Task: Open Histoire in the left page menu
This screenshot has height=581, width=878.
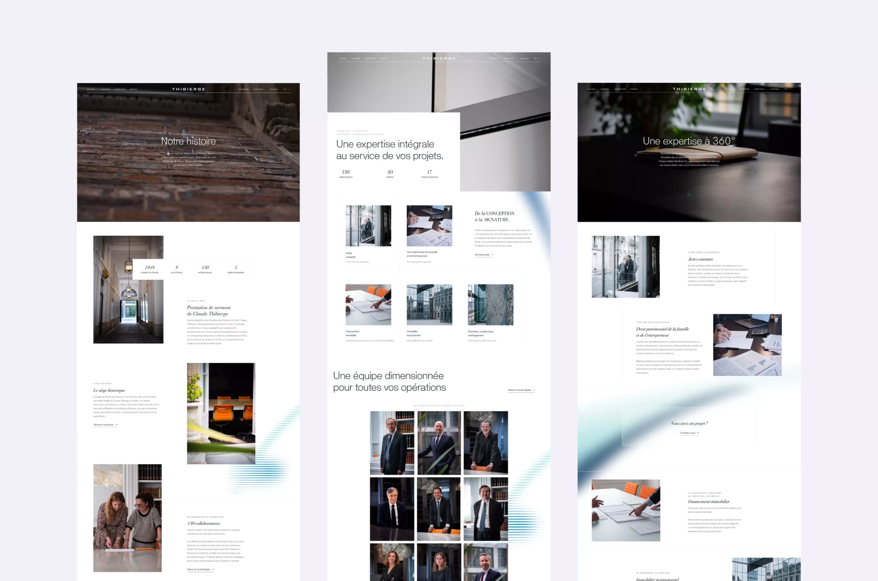Action: (x=105, y=89)
